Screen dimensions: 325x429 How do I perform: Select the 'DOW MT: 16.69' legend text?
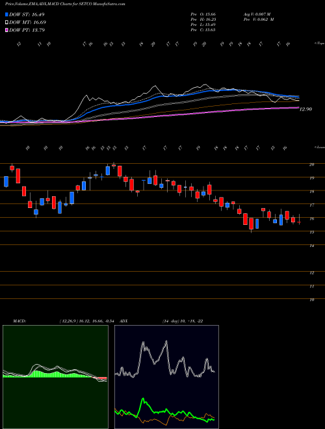point(28,23)
